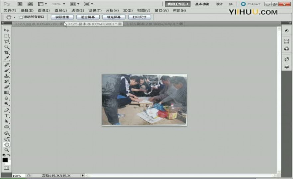Image resolution: width=293 pixels, height=179 pixels.
Task: Click the Print Size button
Action: (x=140, y=17)
